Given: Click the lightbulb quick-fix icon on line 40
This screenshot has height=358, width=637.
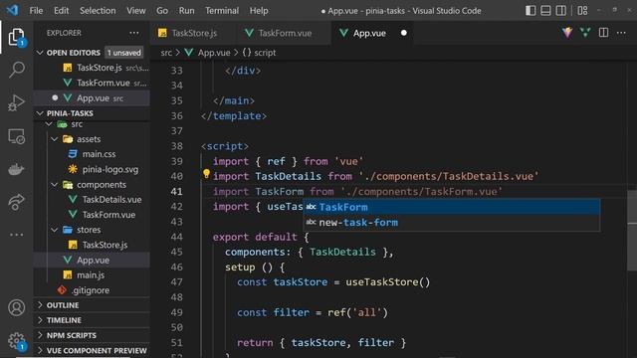Looking at the screenshot, I should [206, 174].
